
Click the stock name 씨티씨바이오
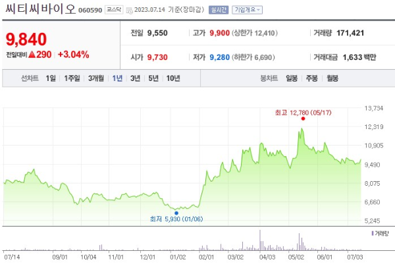41,9
